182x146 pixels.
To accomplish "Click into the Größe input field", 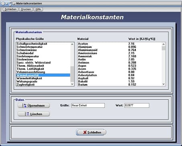I will pos(88,105).
